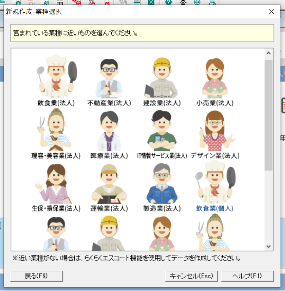Select unlabeled scissors hairdresser avatar below 飲食業(個人)

(x=213, y=232)
